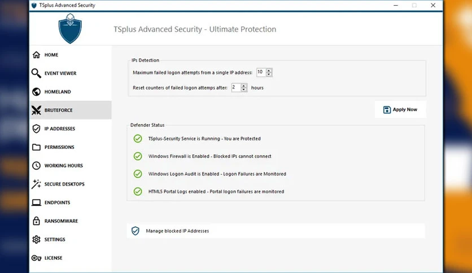The image size is (472, 273).
Task: Click the TSplus shield logo in header
Action: [x=70, y=29]
